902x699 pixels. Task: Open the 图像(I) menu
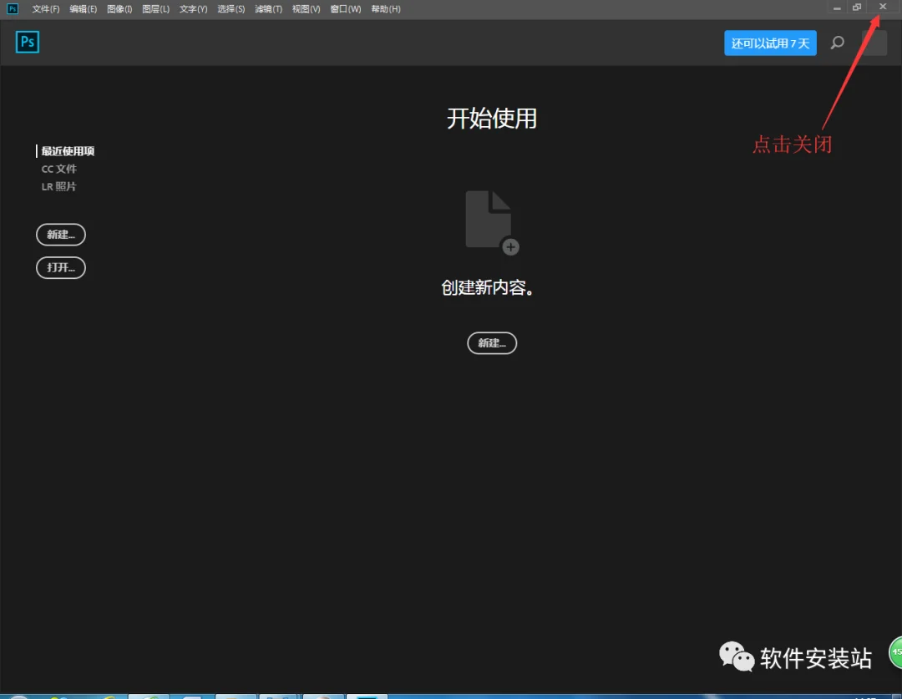(119, 9)
